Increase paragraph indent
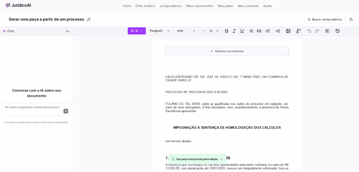The height and width of the screenshot is (172, 359). point(267,31)
